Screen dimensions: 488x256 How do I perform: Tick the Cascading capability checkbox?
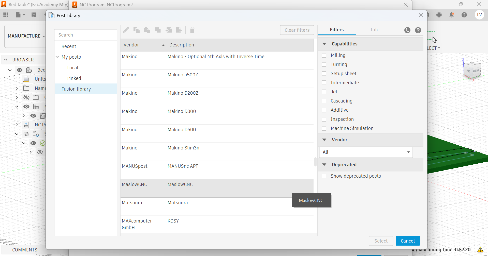324,101
